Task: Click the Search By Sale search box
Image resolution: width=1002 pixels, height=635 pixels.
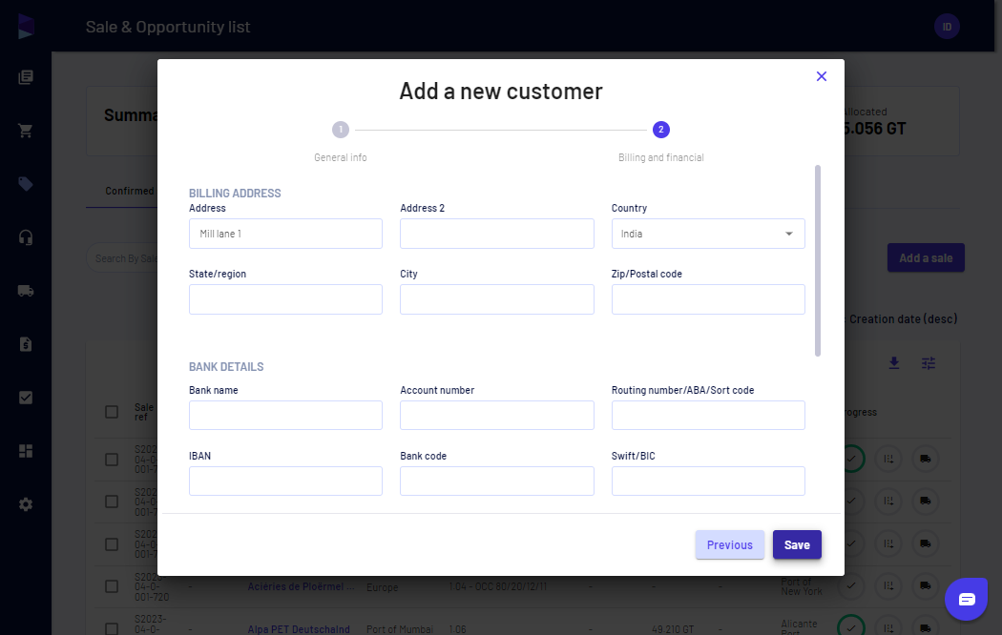Action: pyautogui.click(x=123, y=258)
